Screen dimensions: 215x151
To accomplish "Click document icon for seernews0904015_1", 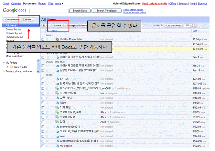I will [57, 127].
